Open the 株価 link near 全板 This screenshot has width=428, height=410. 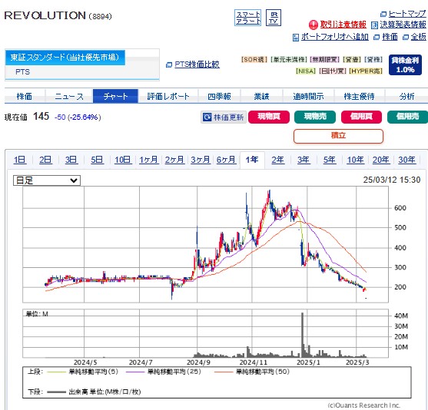pos(390,37)
